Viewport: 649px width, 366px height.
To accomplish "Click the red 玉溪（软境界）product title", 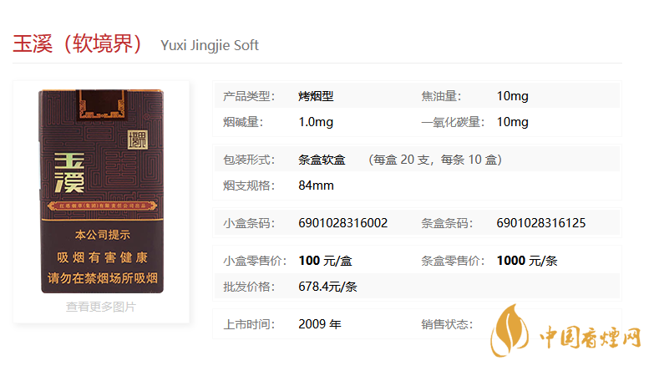I will [78, 44].
